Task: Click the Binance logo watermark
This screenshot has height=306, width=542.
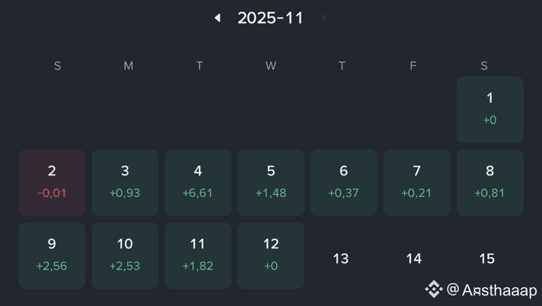Action: 433,289
